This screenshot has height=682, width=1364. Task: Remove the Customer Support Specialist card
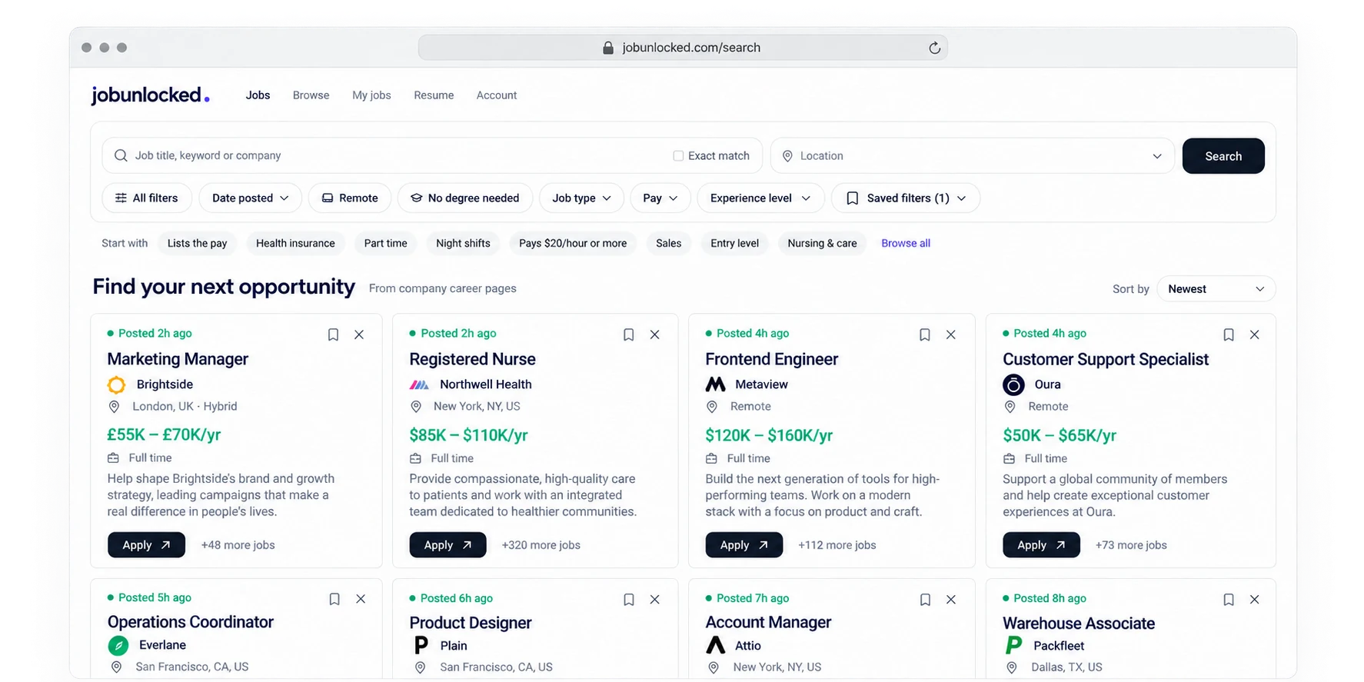(x=1255, y=334)
